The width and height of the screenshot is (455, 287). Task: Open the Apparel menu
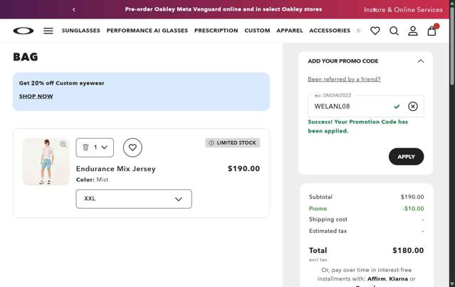[x=290, y=31]
